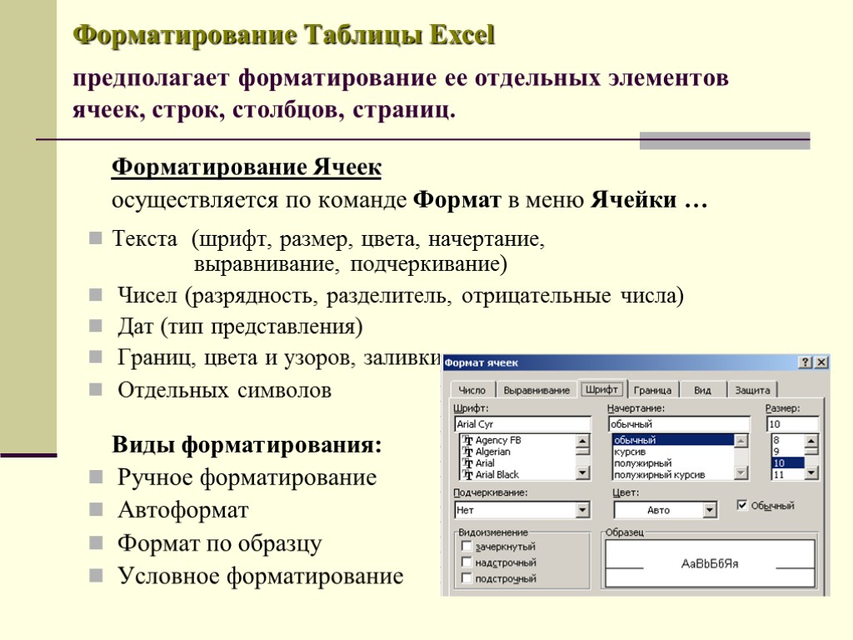This screenshot has height=640, width=853.
Task: Select the Arial font in the list
Action: pos(484,463)
